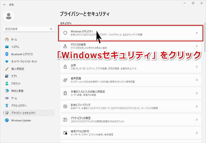Select 時刻と言語 in the sidebar
The image size is (206, 143).
[29, 91]
